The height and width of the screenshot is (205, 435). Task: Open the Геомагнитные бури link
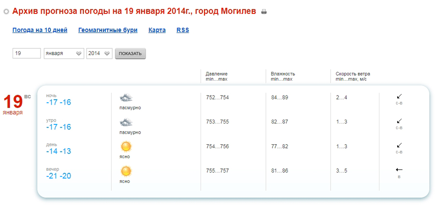point(108,30)
